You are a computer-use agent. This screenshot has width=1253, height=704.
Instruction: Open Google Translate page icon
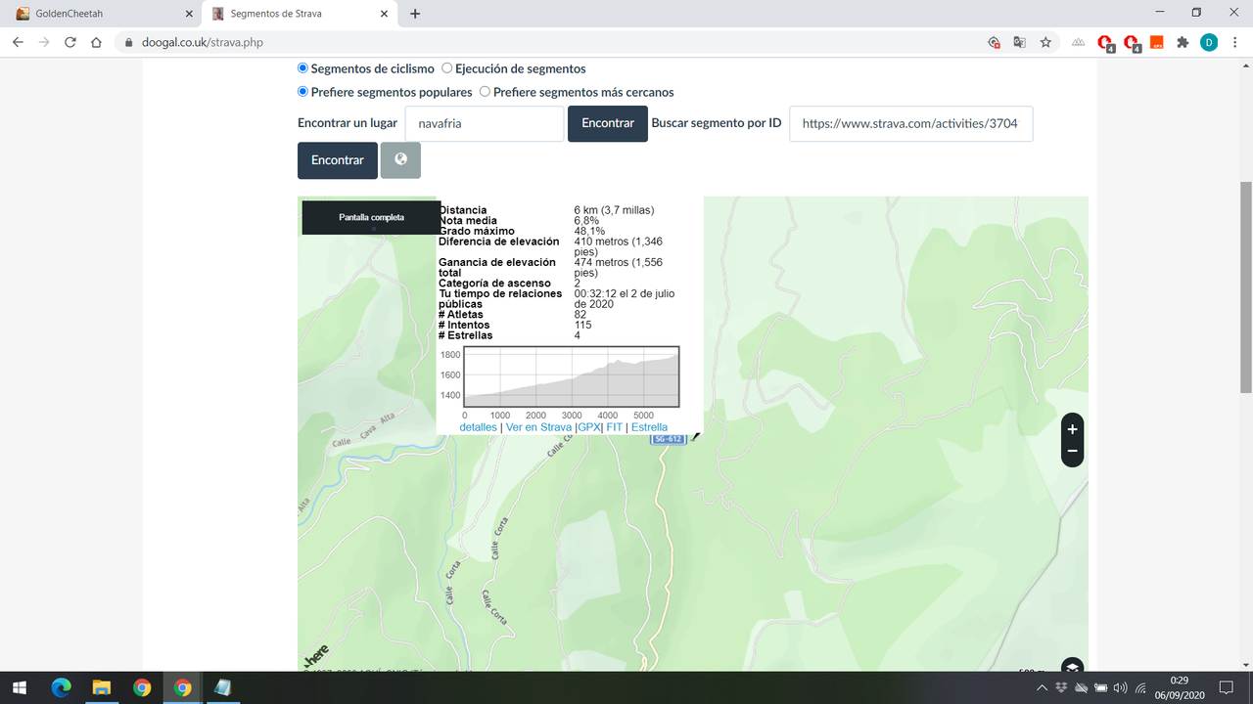coord(1019,42)
